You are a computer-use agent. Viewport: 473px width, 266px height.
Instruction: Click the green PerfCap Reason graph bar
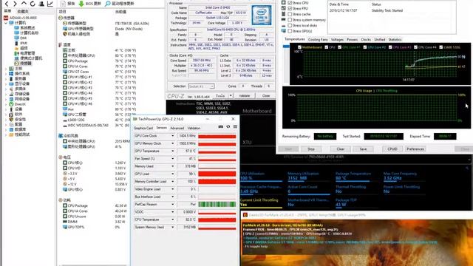coord(217,205)
